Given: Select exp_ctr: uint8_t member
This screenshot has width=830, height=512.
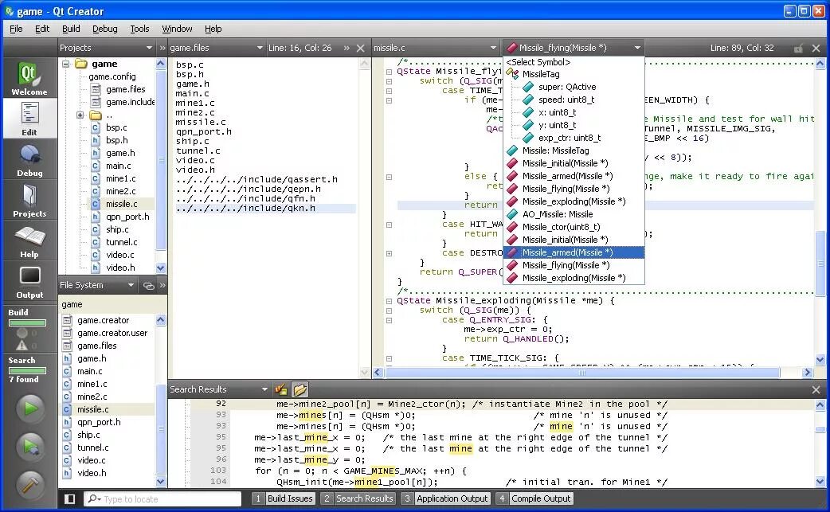Looking at the screenshot, I should point(569,138).
